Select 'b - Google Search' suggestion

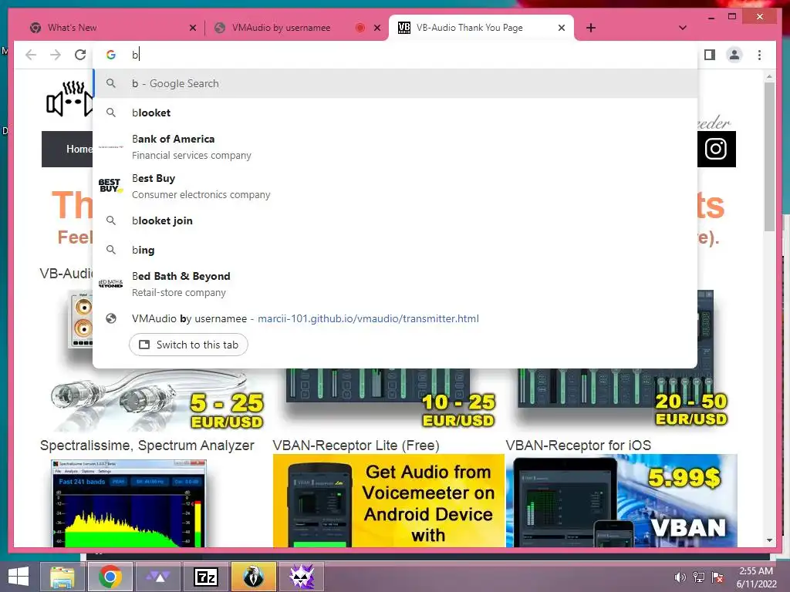click(395, 83)
